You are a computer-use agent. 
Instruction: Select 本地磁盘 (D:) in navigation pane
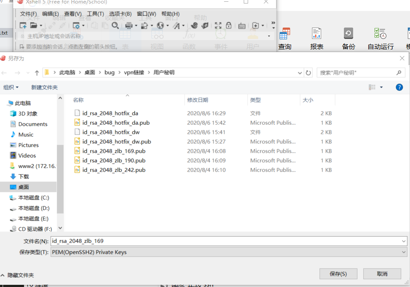pyautogui.click(x=34, y=208)
